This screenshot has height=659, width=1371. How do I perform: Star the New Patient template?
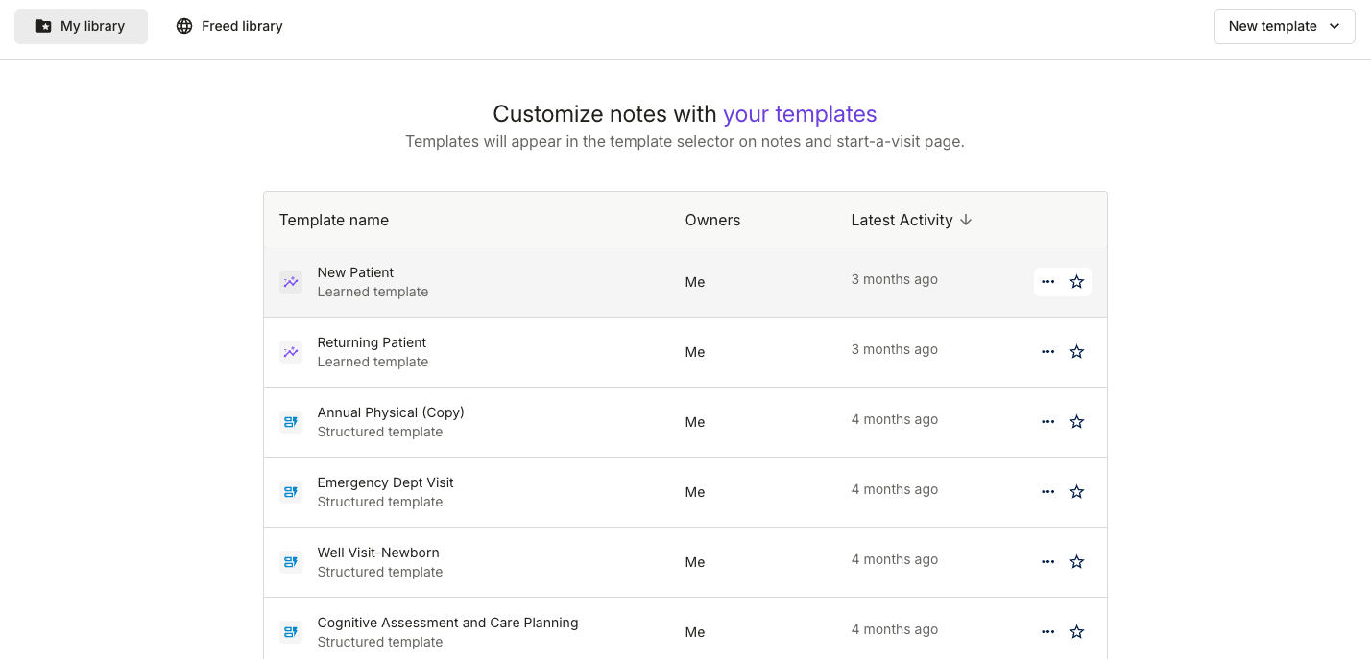click(1076, 282)
